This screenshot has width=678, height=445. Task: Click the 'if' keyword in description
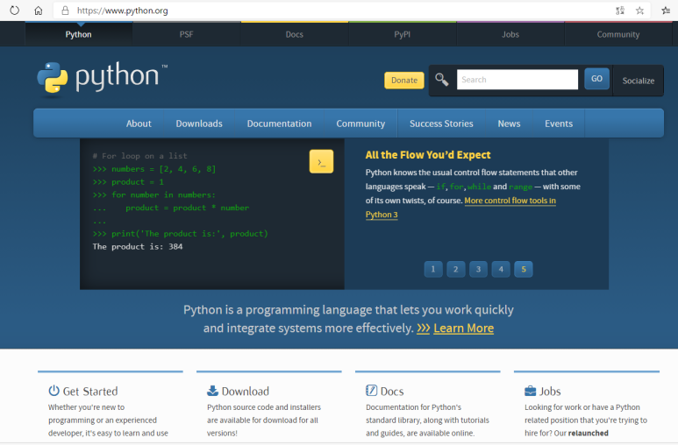click(x=440, y=187)
